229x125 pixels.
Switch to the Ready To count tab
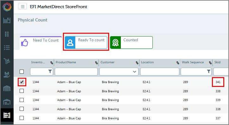click(86, 43)
